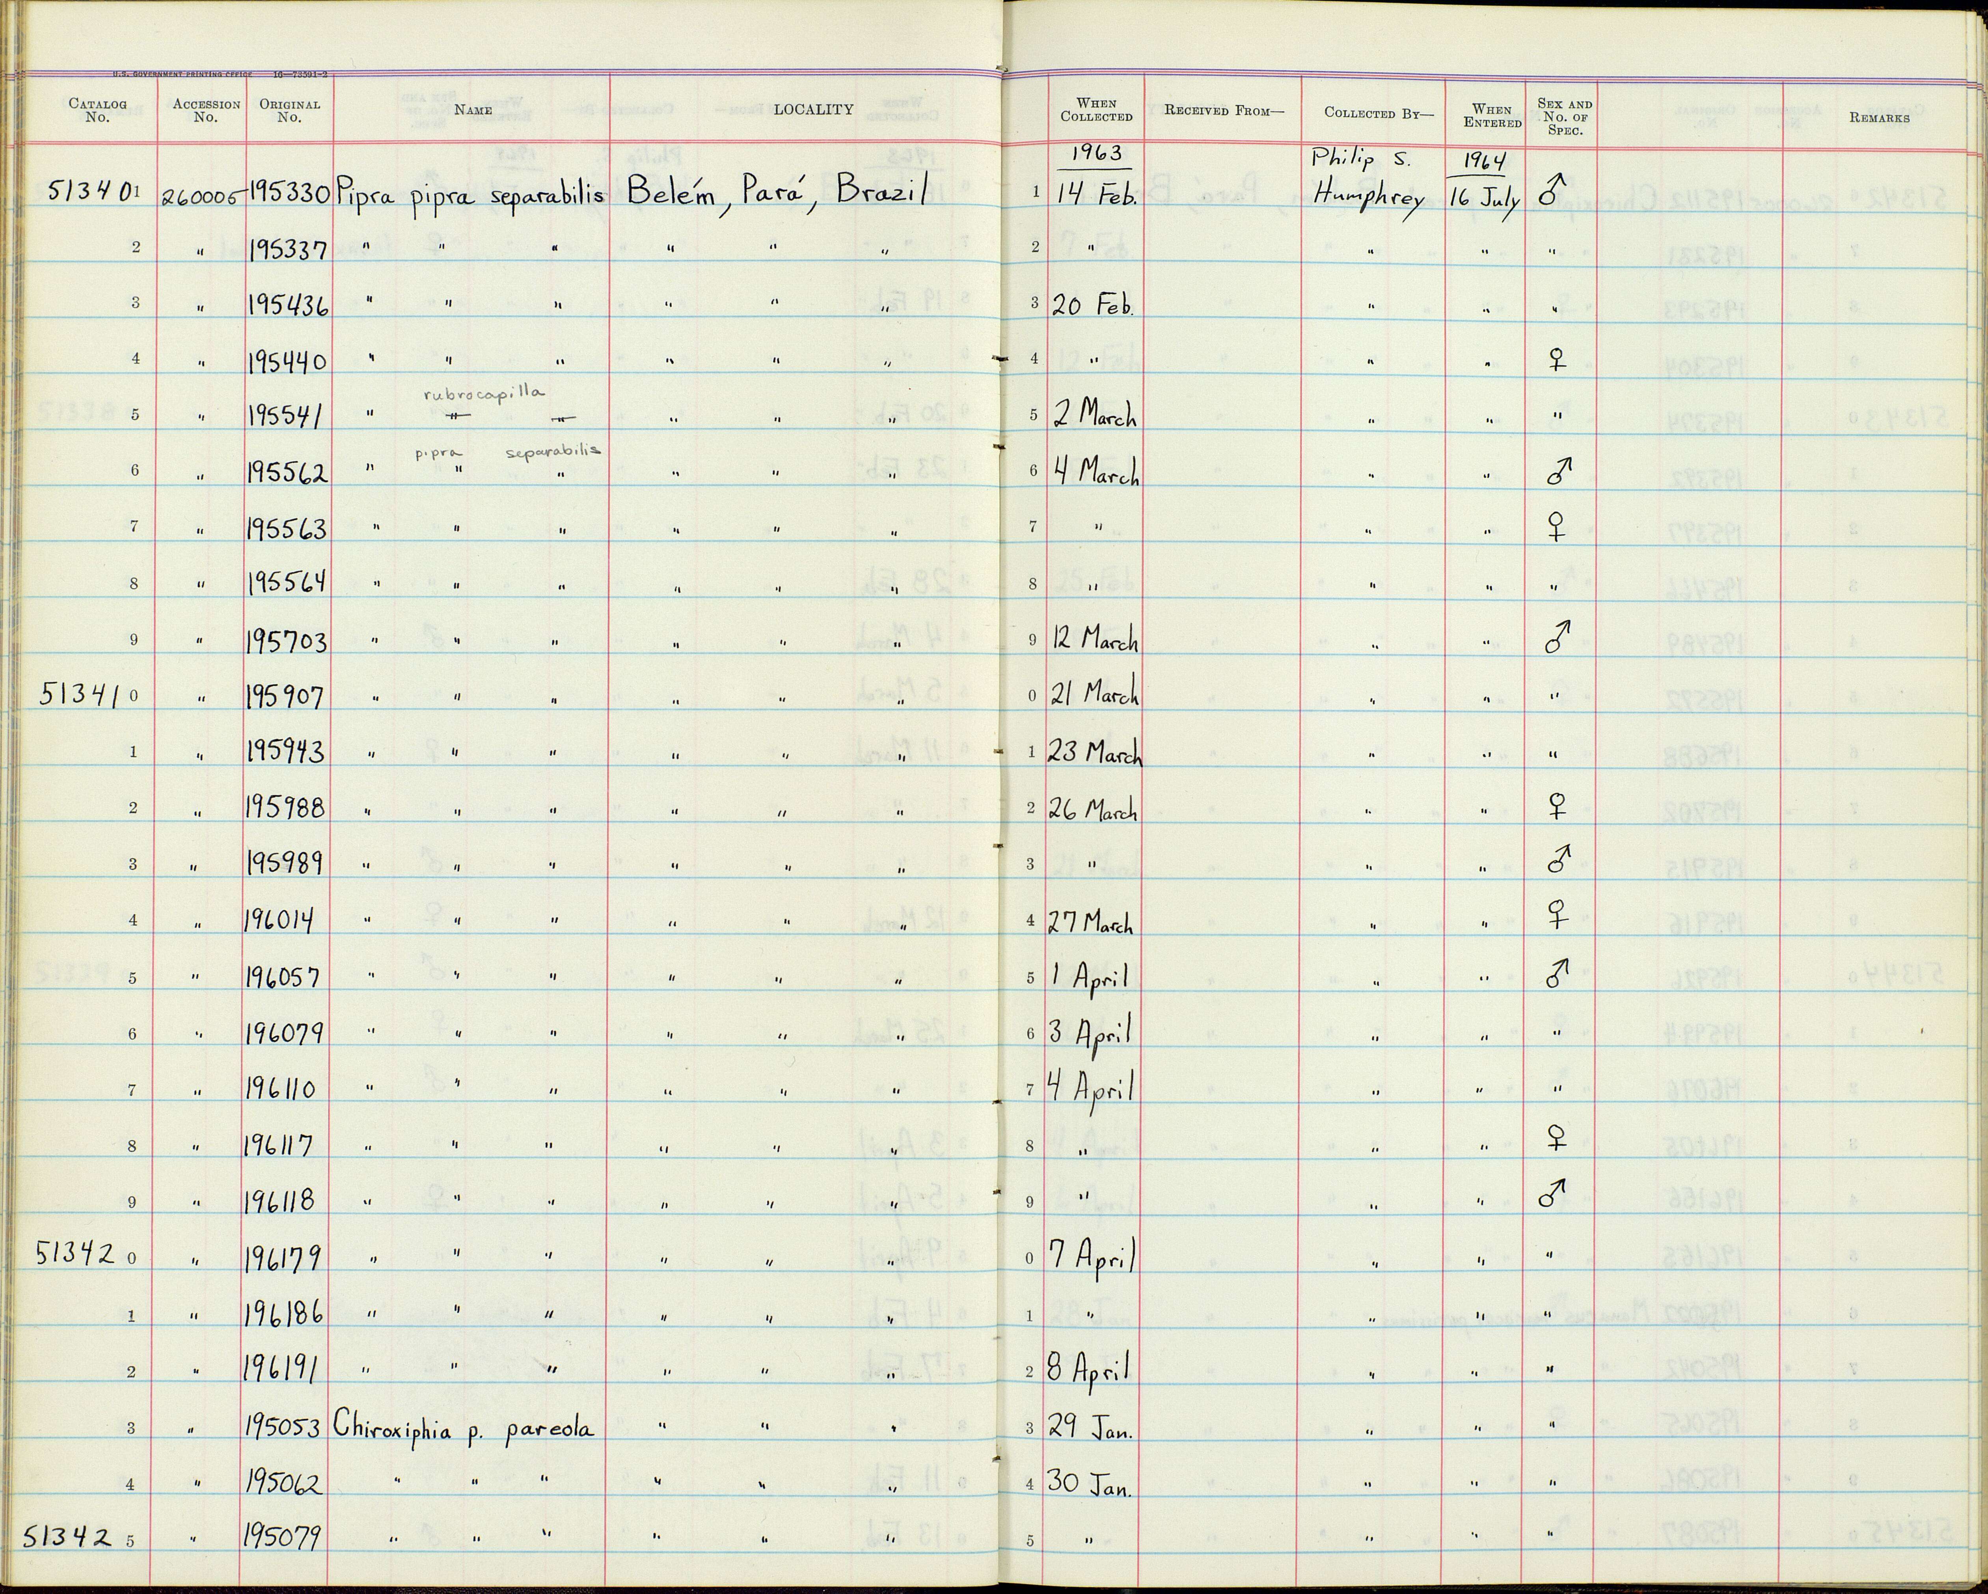Click the '2 March' collection date
1988x1594 pixels.
coord(1096,413)
